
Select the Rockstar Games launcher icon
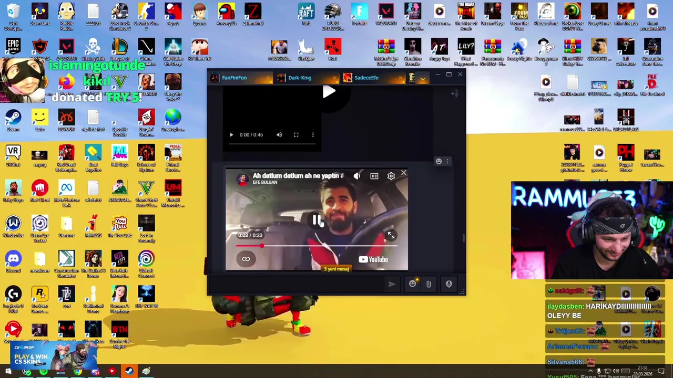click(x=40, y=299)
